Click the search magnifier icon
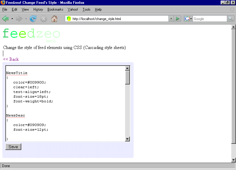This screenshot has width=236, height=170. (x=230, y=19)
